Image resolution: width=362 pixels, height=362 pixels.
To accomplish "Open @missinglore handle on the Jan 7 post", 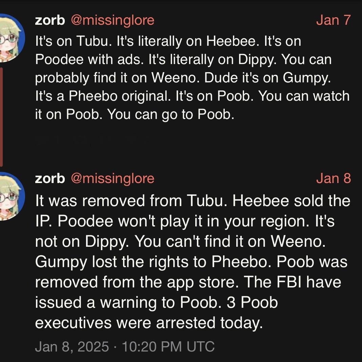I will (113, 20).
